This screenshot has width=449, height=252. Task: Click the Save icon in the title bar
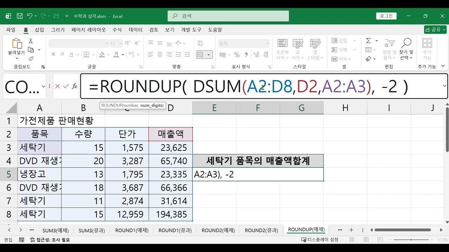tap(20, 16)
